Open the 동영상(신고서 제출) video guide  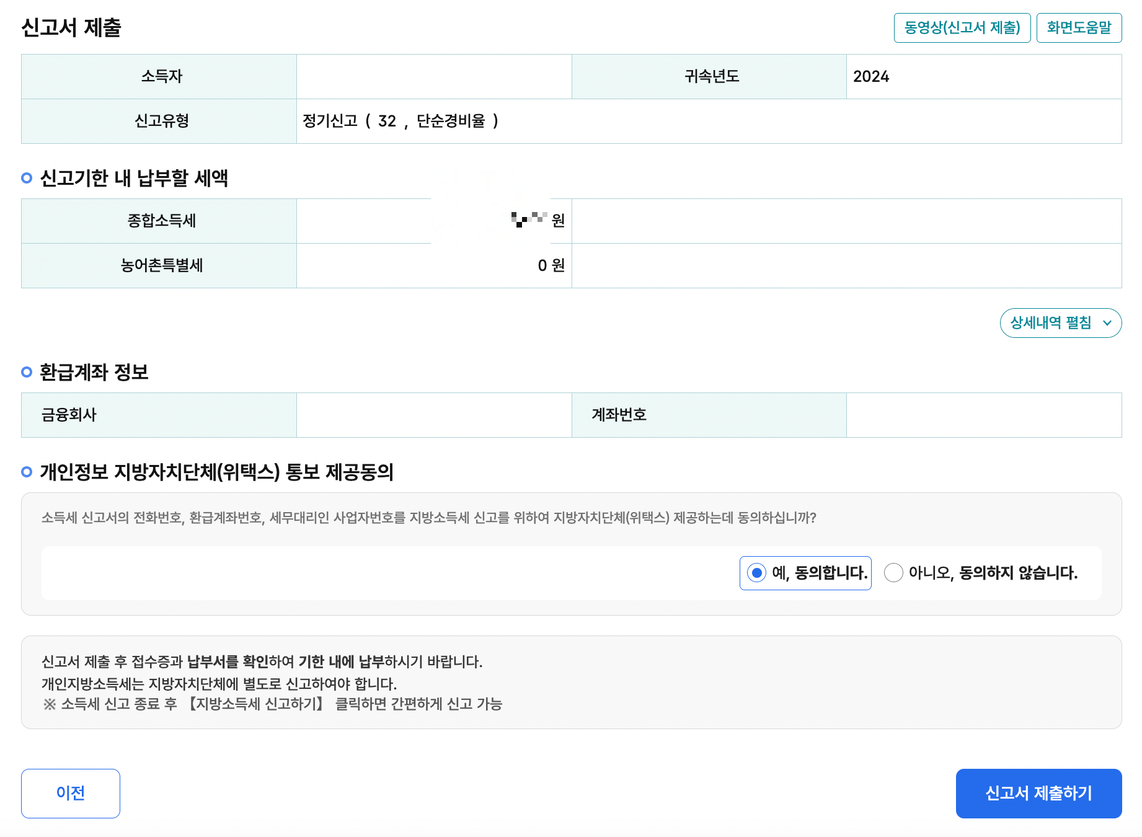coord(962,27)
